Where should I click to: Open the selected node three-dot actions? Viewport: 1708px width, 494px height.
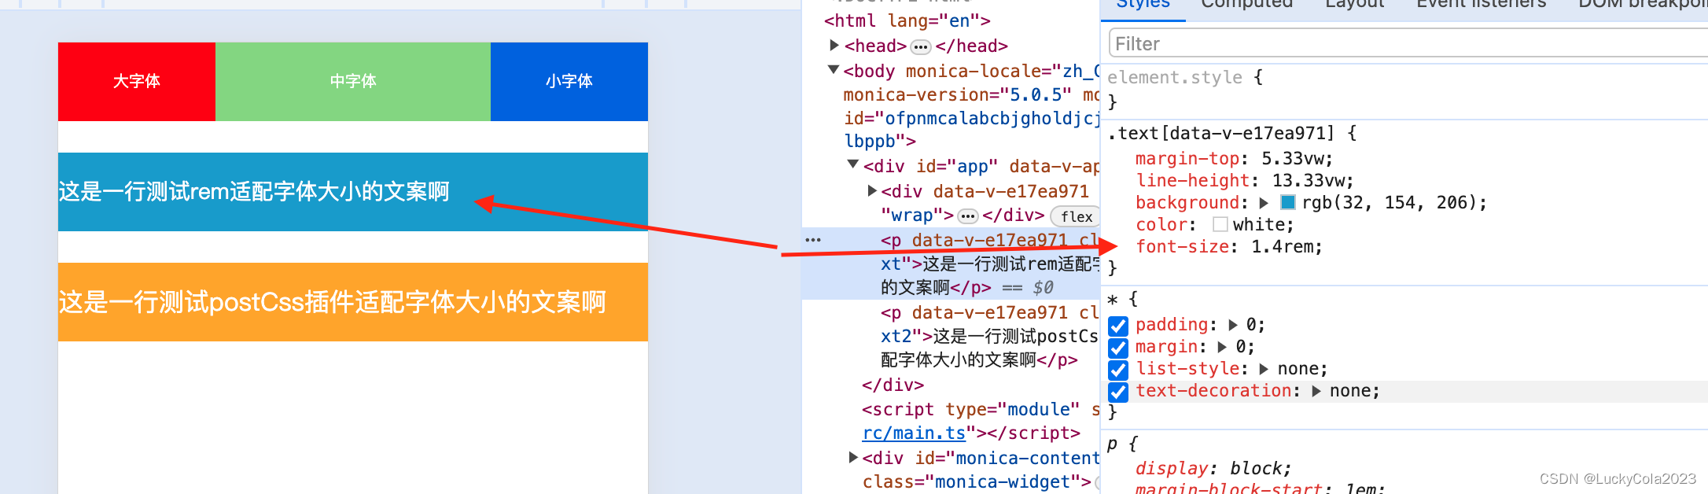(x=813, y=240)
